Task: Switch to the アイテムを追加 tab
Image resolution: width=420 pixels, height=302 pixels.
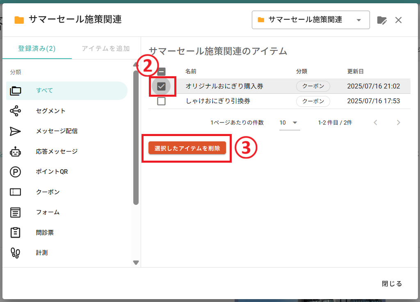Action: click(x=106, y=48)
